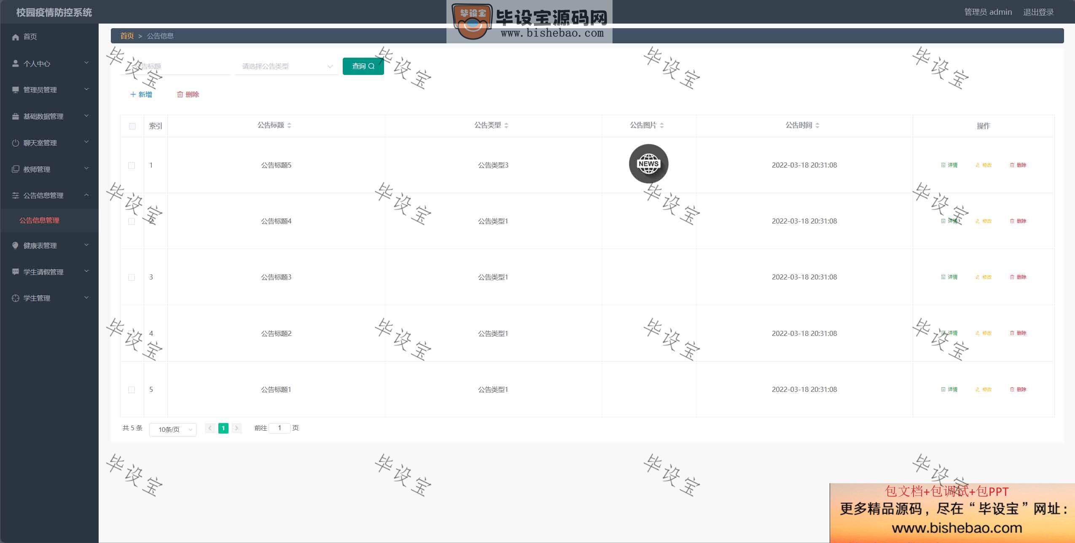Click the circular icon beside 学生管理
Screen dimensions: 1075x543
click(x=16, y=298)
